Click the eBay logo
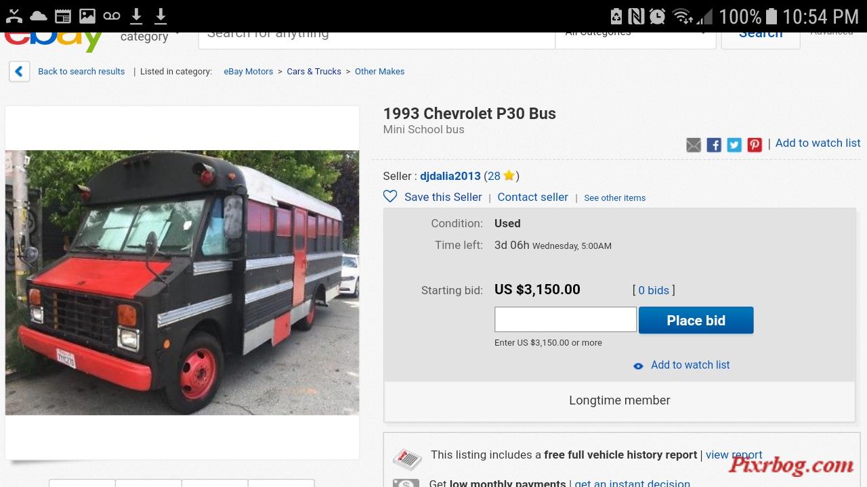 tap(54, 41)
